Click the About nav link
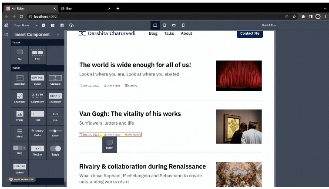 tap(186, 33)
